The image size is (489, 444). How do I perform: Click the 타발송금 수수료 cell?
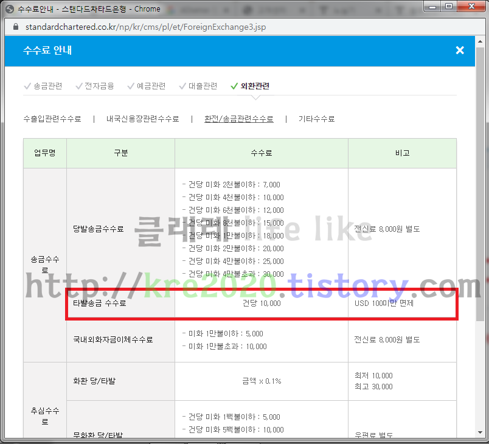click(120, 303)
